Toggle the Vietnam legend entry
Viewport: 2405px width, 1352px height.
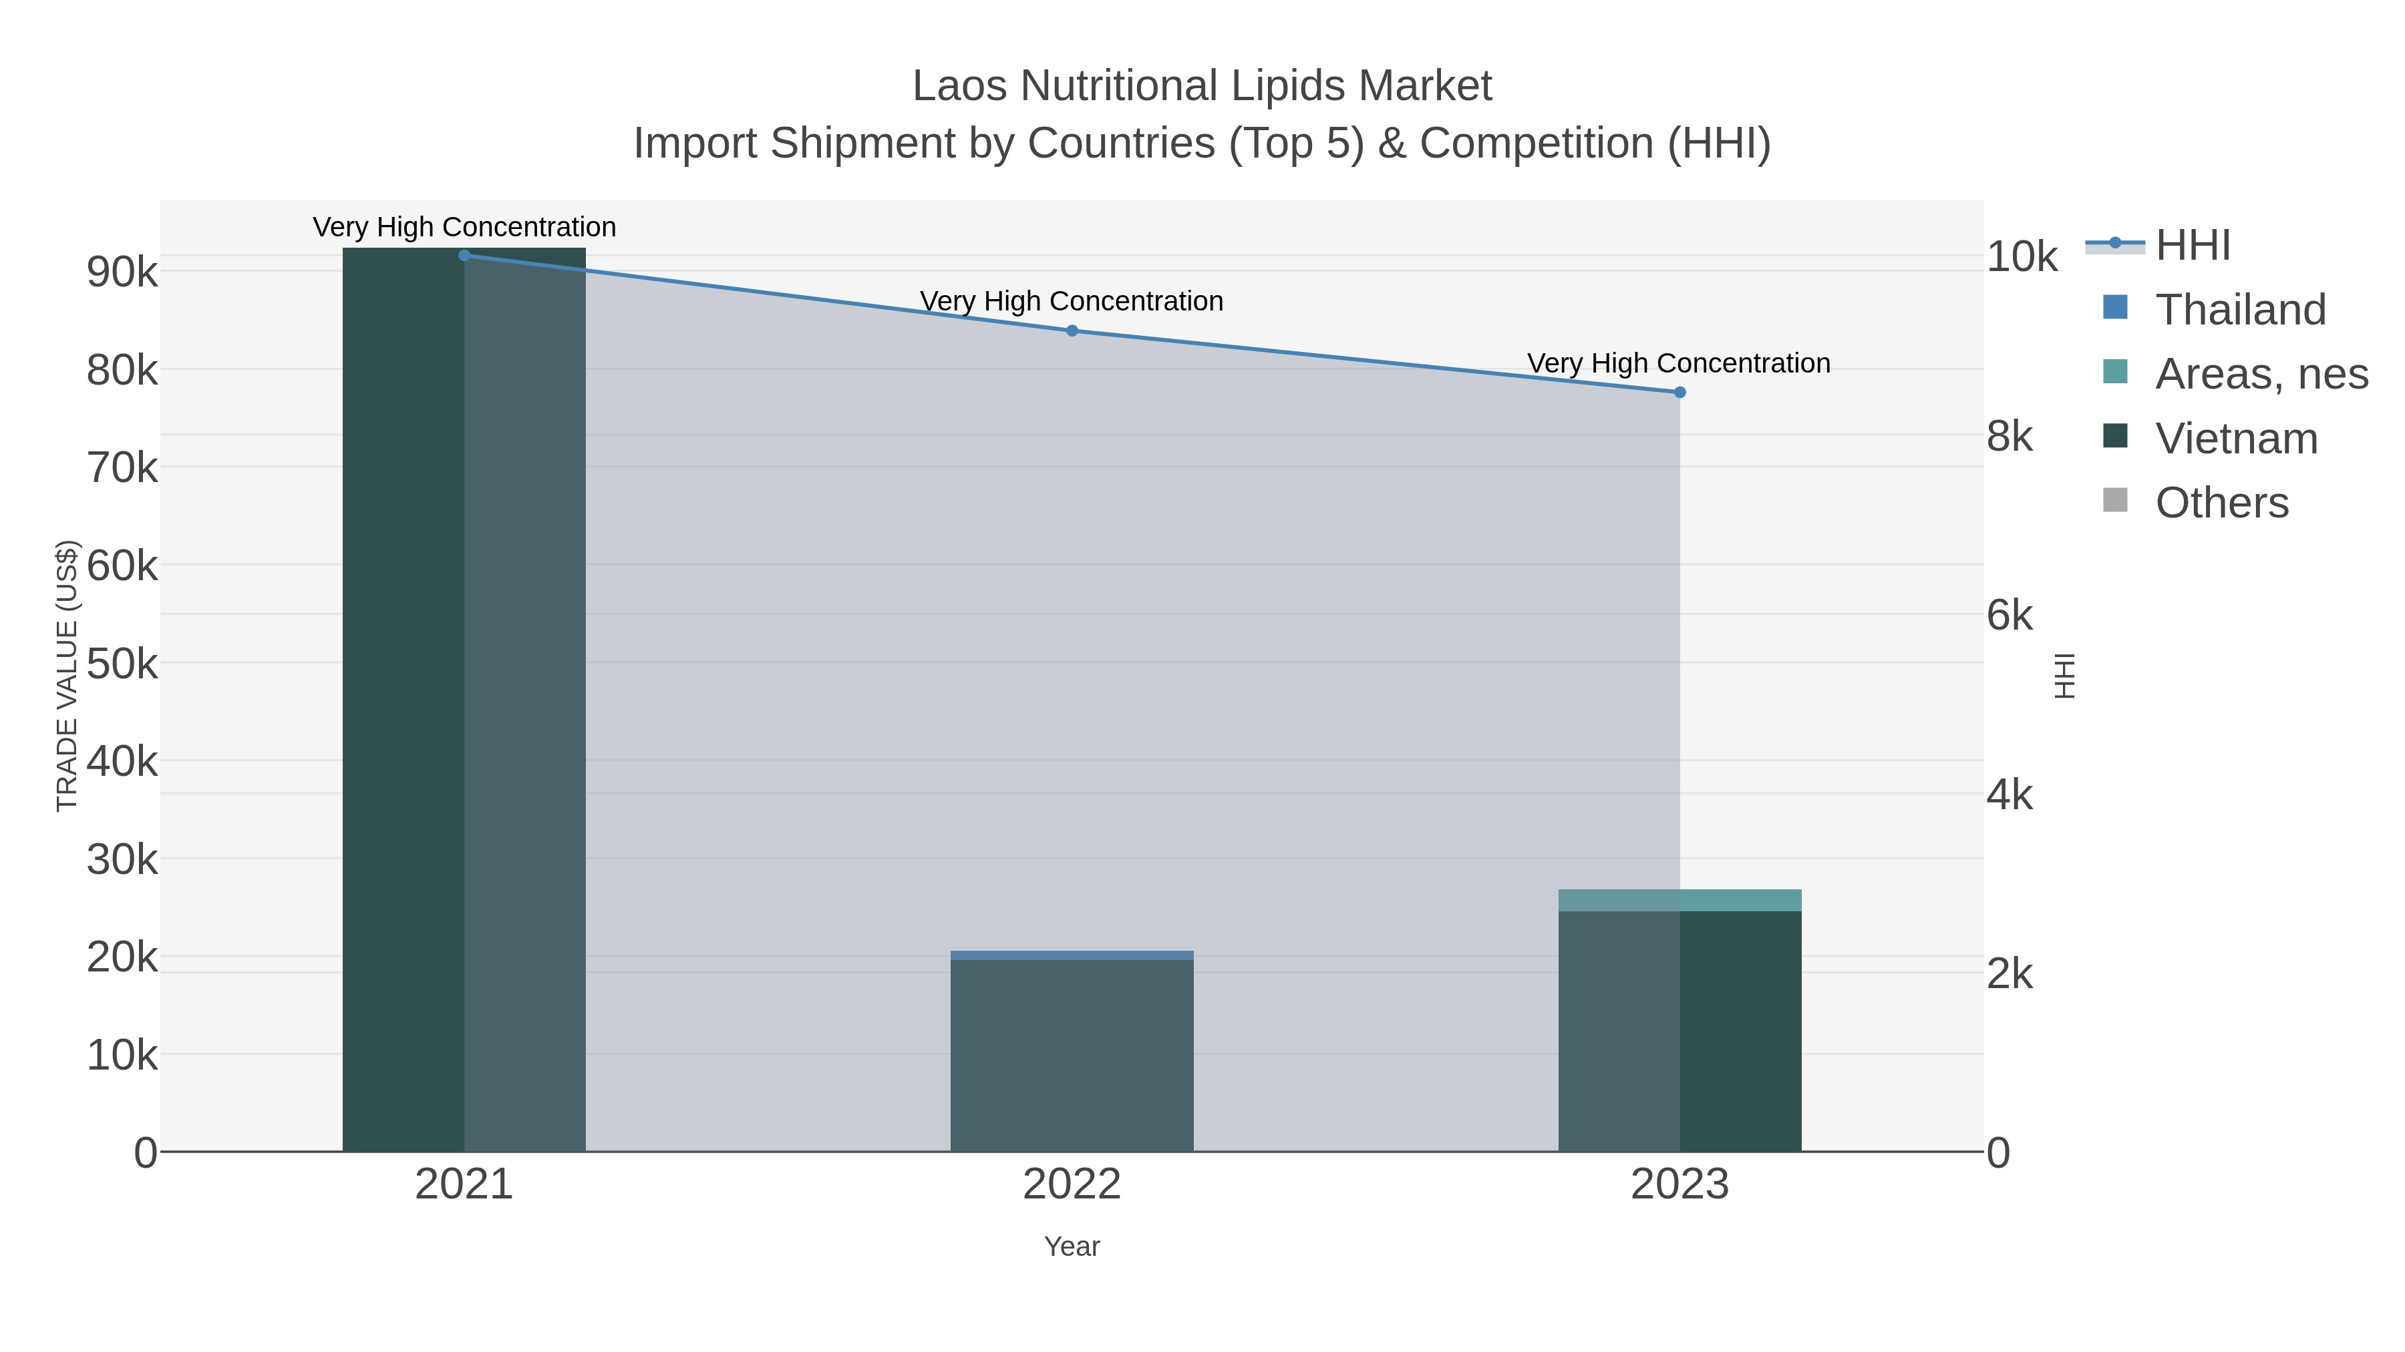(2210, 439)
